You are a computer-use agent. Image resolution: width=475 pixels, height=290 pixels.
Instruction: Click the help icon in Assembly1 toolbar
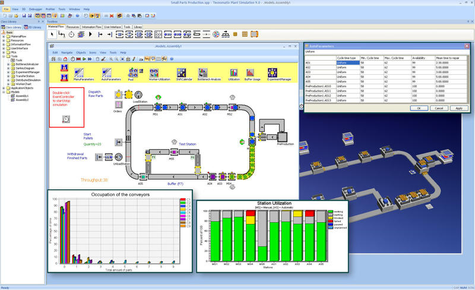click(172, 59)
